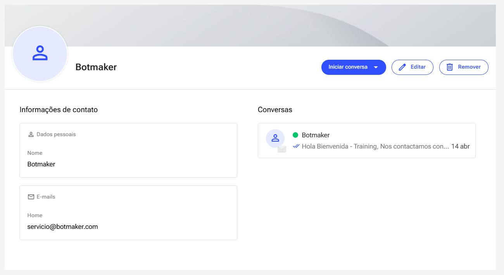Open the Botmaker conversation name
Image resolution: width=504 pixels, height=275 pixels.
[x=316, y=135]
